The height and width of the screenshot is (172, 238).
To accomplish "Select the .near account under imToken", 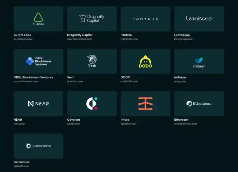I will click(x=180, y=81).
